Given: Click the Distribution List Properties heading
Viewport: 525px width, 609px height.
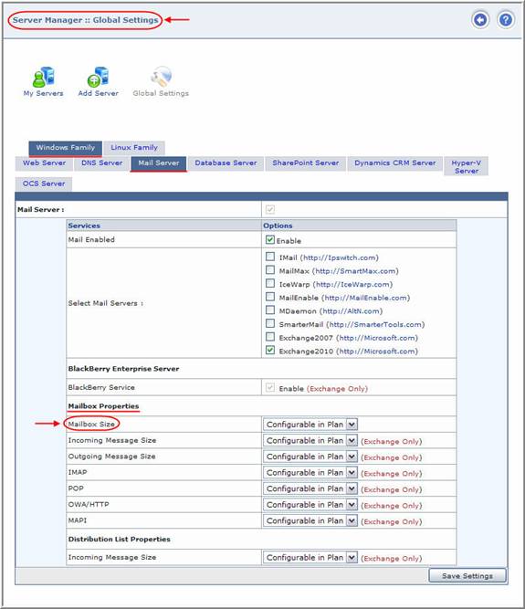Looking at the screenshot, I should click(x=120, y=540).
